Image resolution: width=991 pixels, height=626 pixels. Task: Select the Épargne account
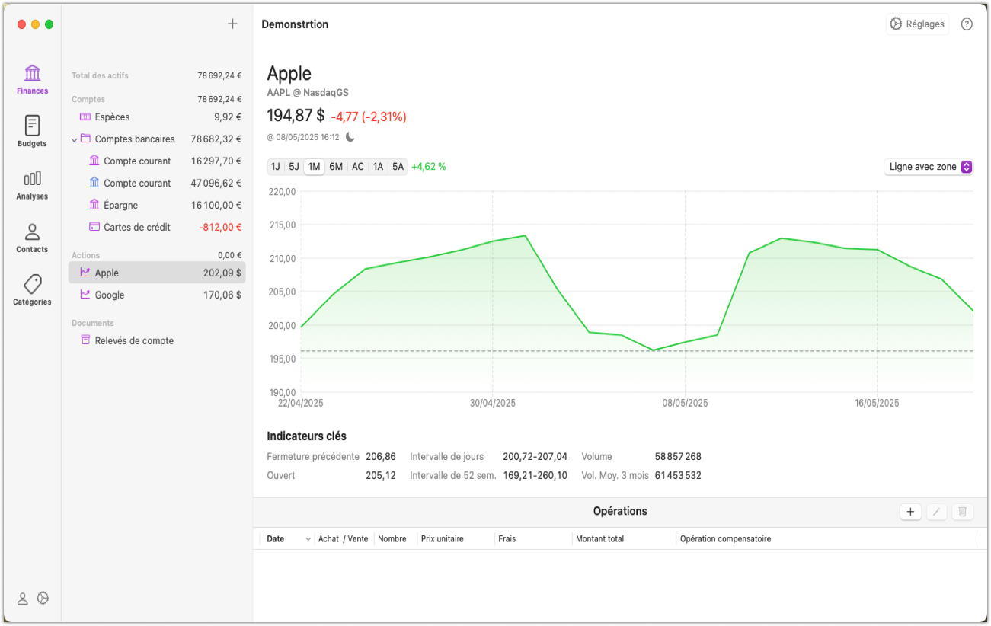(x=157, y=205)
